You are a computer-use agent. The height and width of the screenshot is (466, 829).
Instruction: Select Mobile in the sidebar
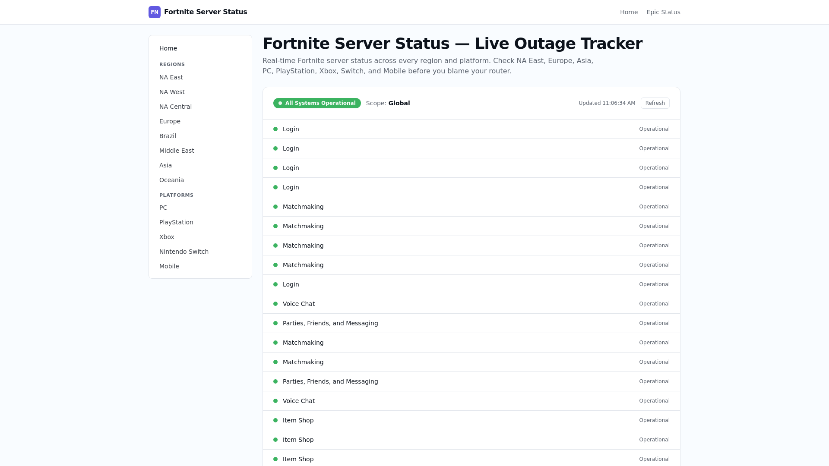200,266
